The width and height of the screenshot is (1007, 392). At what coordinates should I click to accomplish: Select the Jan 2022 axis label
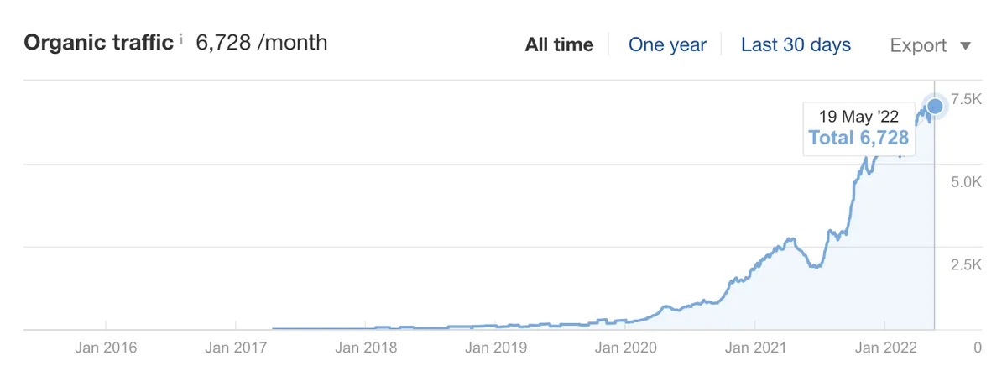[x=885, y=347]
